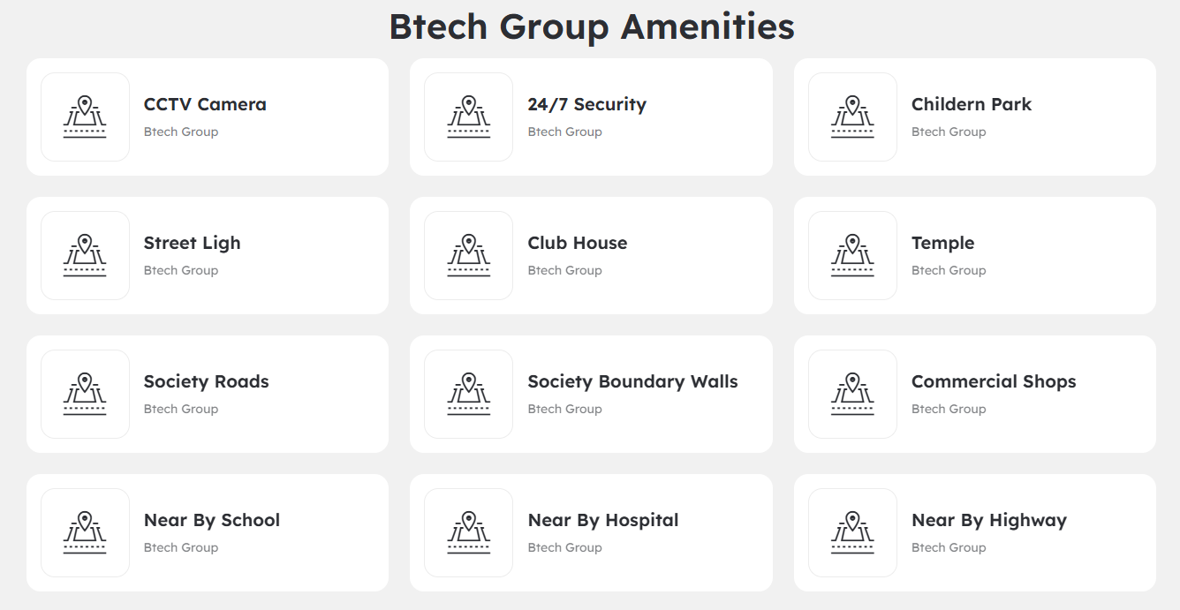This screenshot has height=610, width=1180.
Task: Click the Btech Group Amenities page heading
Action: tap(591, 26)
